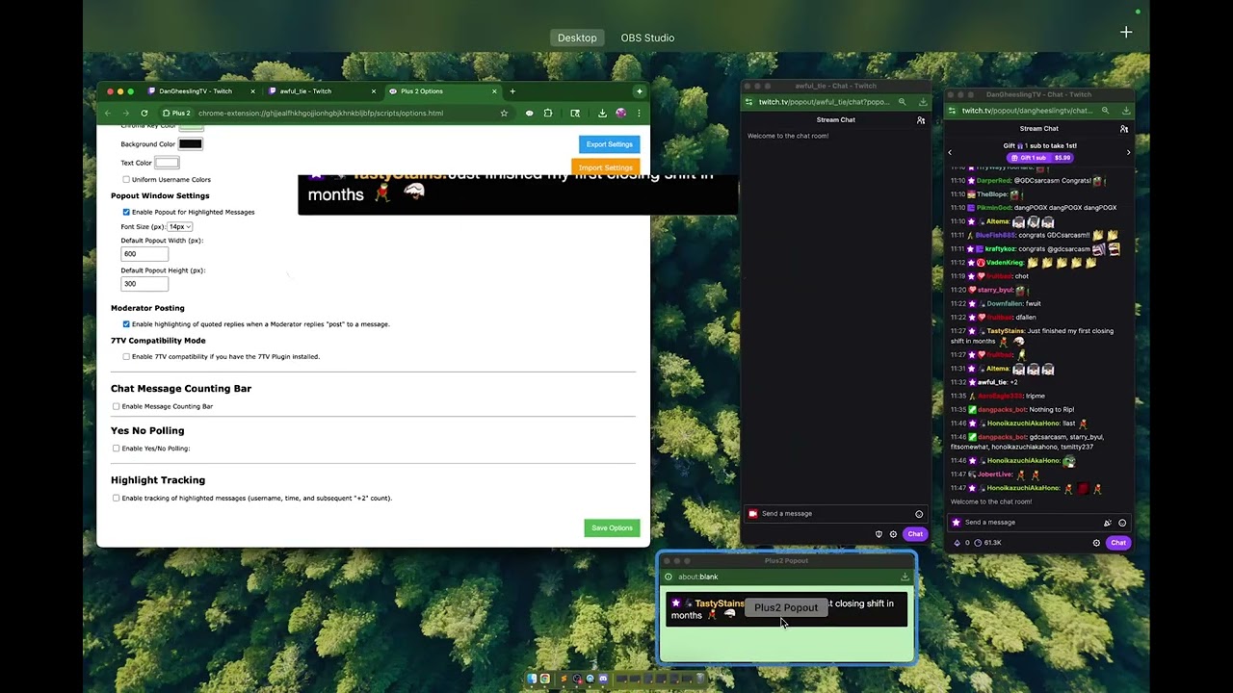Viewport: 1233px width, 693px height.
Task: Open the Chroma Key Color green swatch
Action: tap(191, 126)
